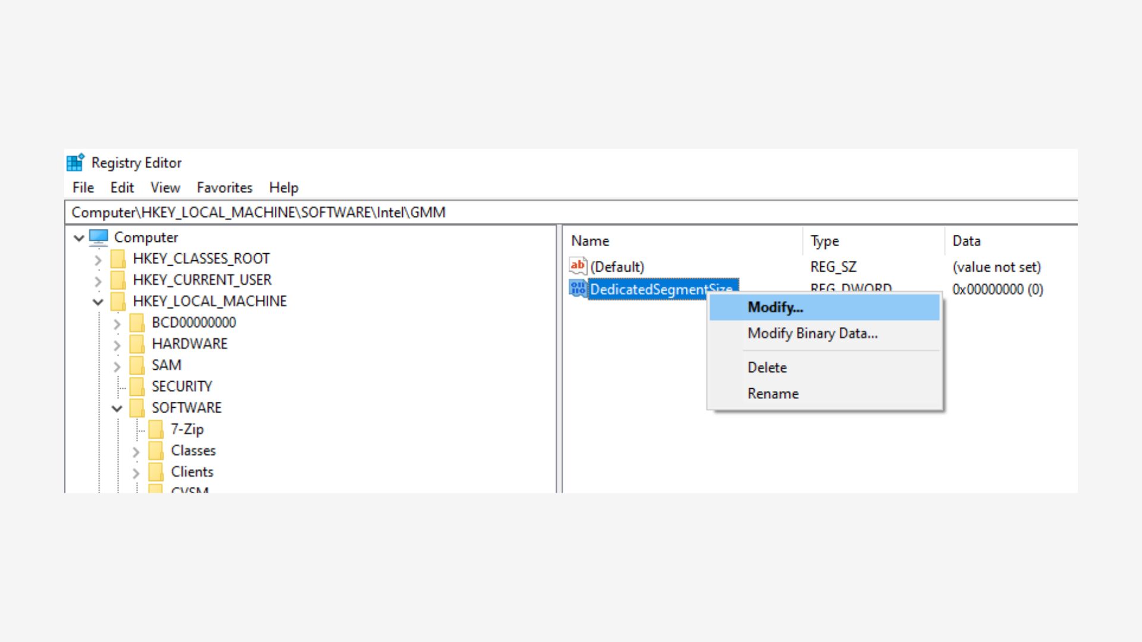Image resolution: width=1142 pixels, height=642 pixels.
Task: Collapse the SOFTWARE key chevron
Action: click(x=117, y=408)
